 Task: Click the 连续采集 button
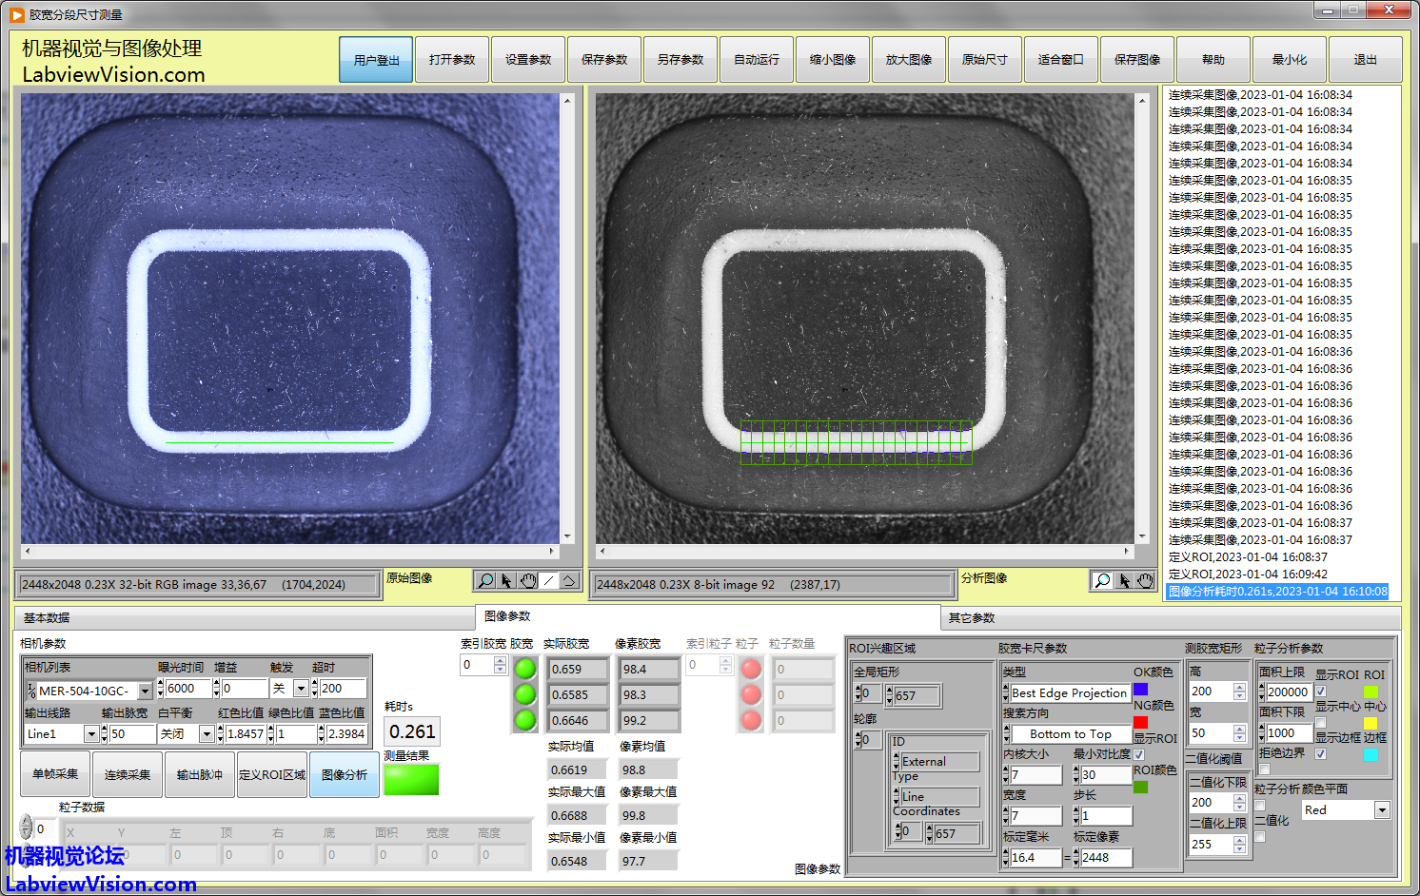[x=128, y=774]
